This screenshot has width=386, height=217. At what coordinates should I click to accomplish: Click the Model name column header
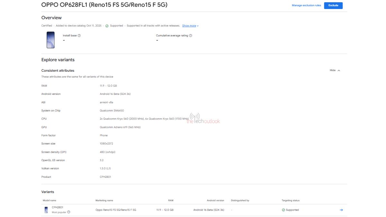(50, 201)
